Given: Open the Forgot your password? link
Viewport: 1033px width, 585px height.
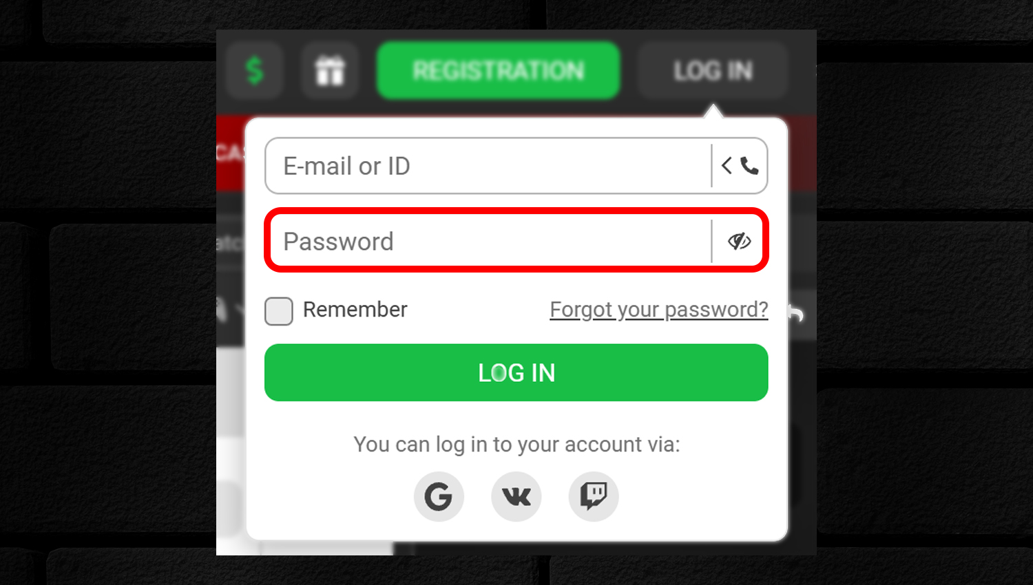Looking at the screenshot, I should (x=659, y=310).
